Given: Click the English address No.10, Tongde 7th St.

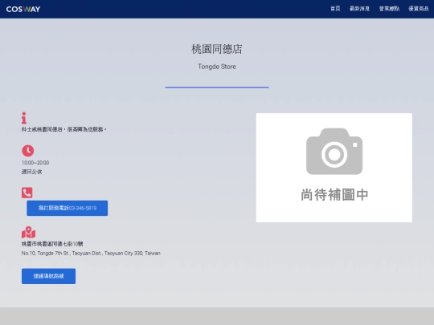Looking at the screenshot, I should pyautogui.click(x=91, y=253).
